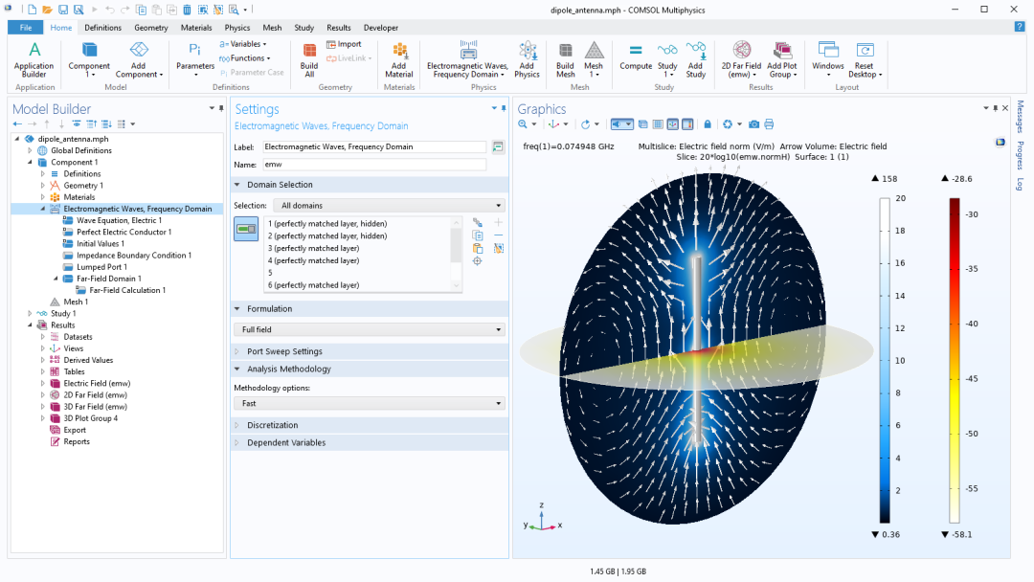Click the Import geometry icon
Viewport: 1034px width, 582px height.
344,44
